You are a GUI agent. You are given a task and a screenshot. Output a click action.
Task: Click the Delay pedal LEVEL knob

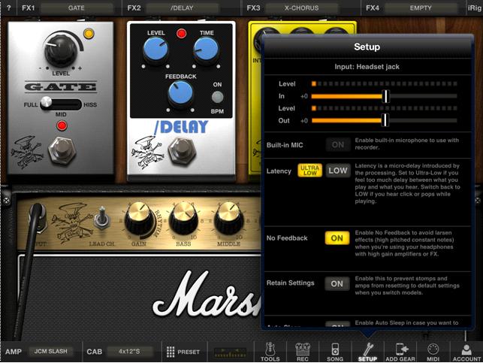pos(155,50)
